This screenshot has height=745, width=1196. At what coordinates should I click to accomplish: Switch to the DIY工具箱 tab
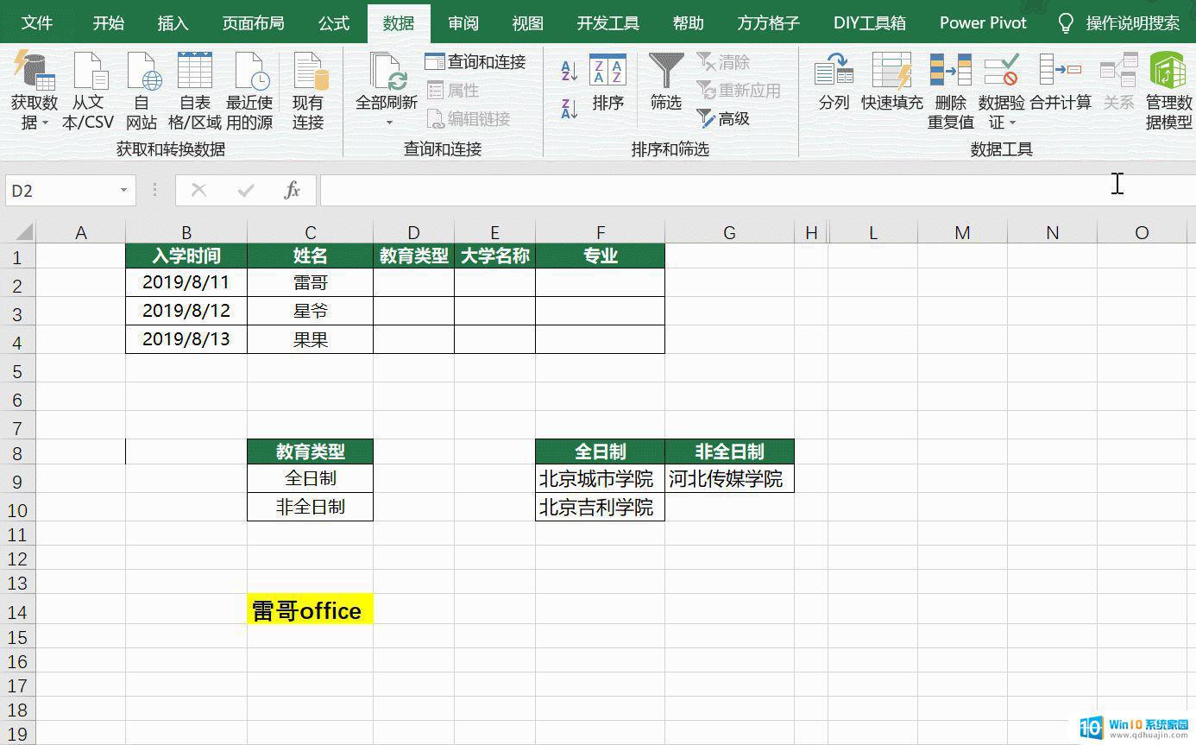[x=869, y=23]
